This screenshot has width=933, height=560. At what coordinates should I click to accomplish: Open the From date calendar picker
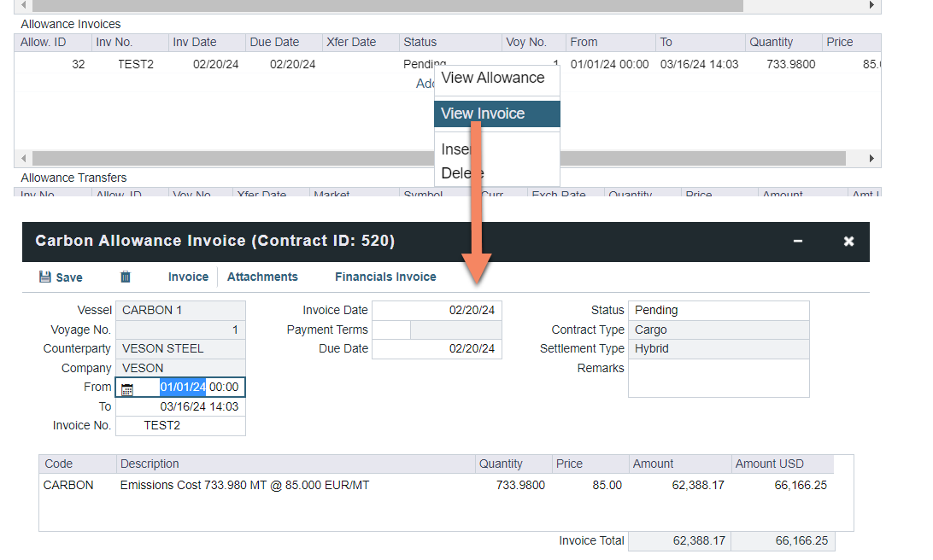click(126, 388)
